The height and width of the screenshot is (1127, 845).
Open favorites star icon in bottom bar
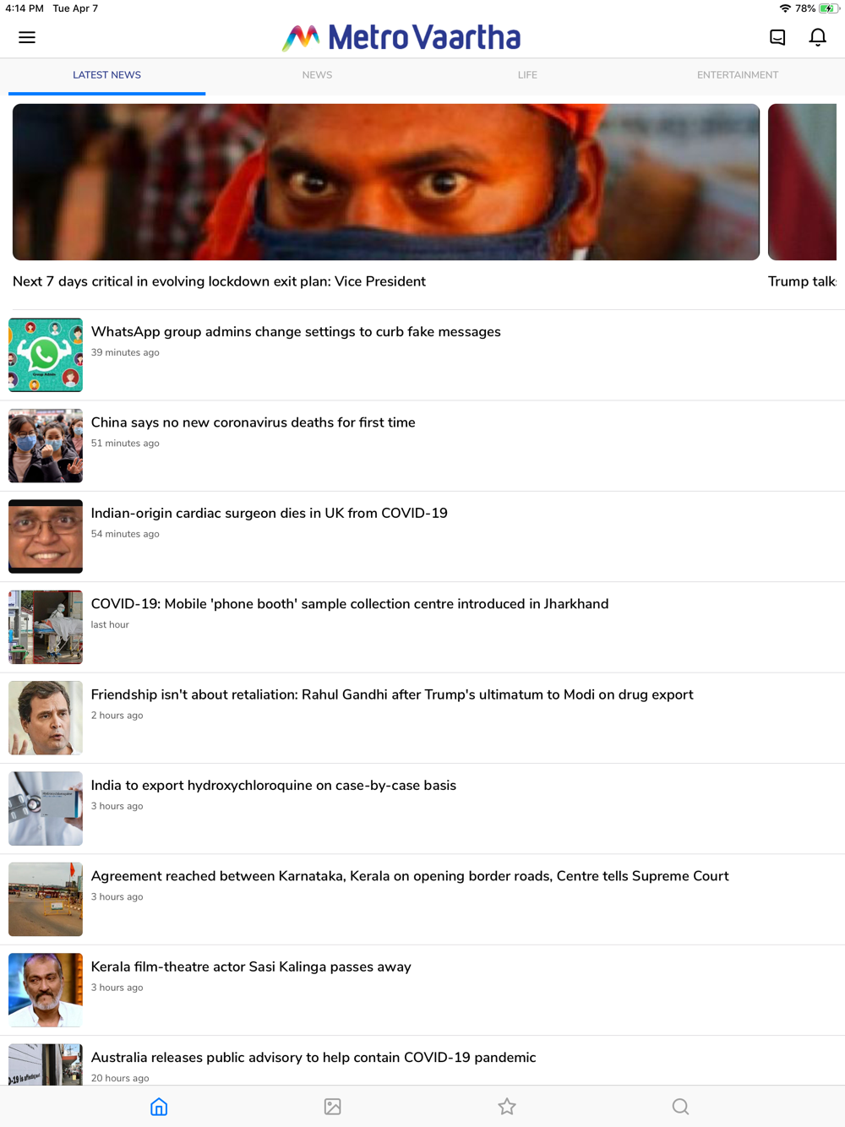[x=507, y=1107]
